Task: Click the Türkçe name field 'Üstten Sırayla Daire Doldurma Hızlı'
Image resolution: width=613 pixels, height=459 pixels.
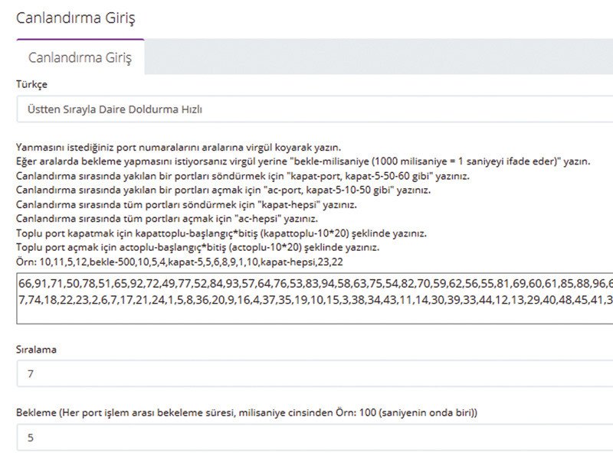Action: pos(315,109)
